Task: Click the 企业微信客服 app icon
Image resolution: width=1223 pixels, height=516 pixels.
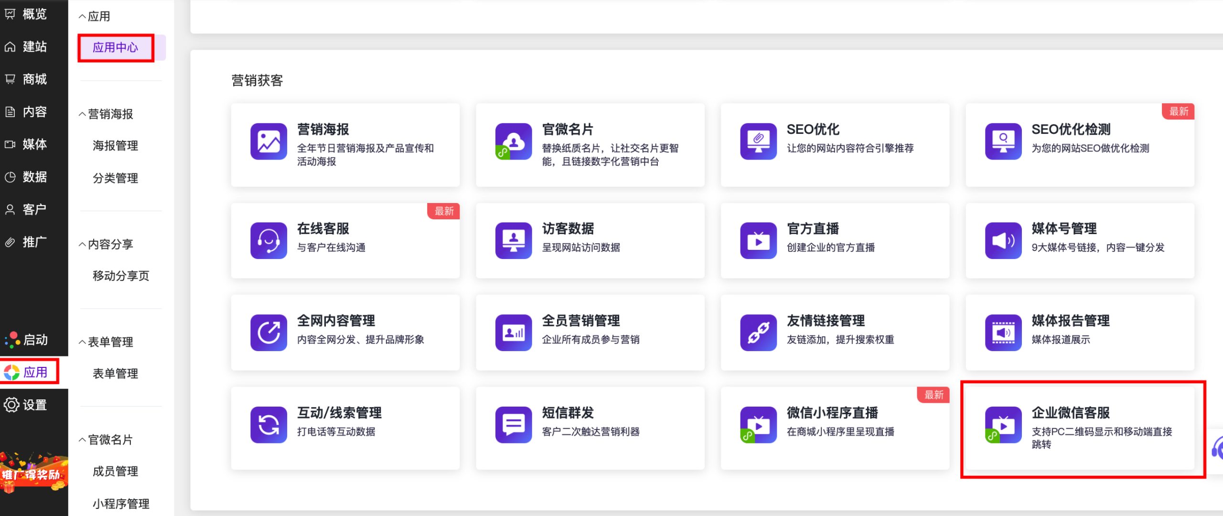Action: pyautogui.click(x=1003, y=425)
